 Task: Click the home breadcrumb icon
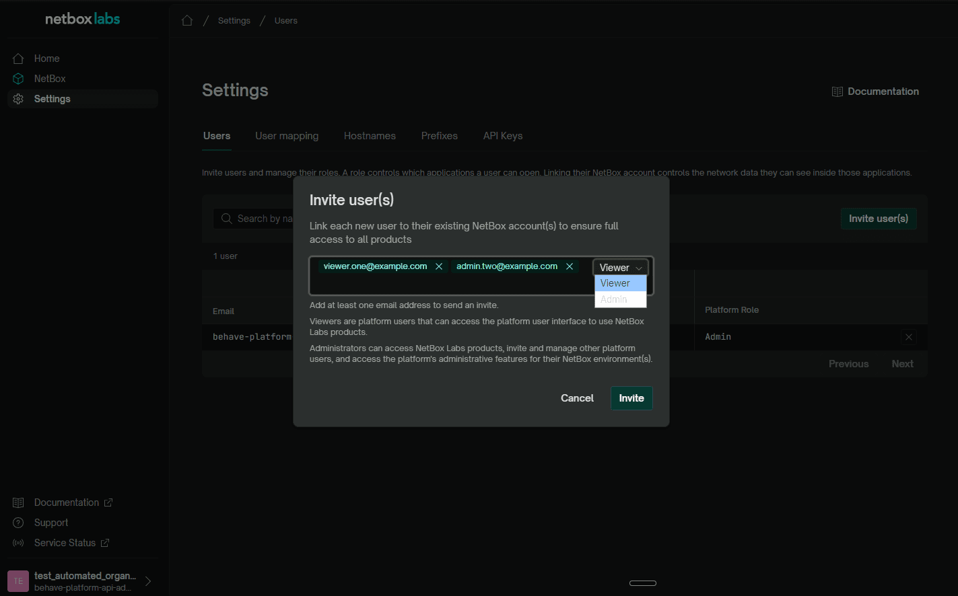coord(187,20)
